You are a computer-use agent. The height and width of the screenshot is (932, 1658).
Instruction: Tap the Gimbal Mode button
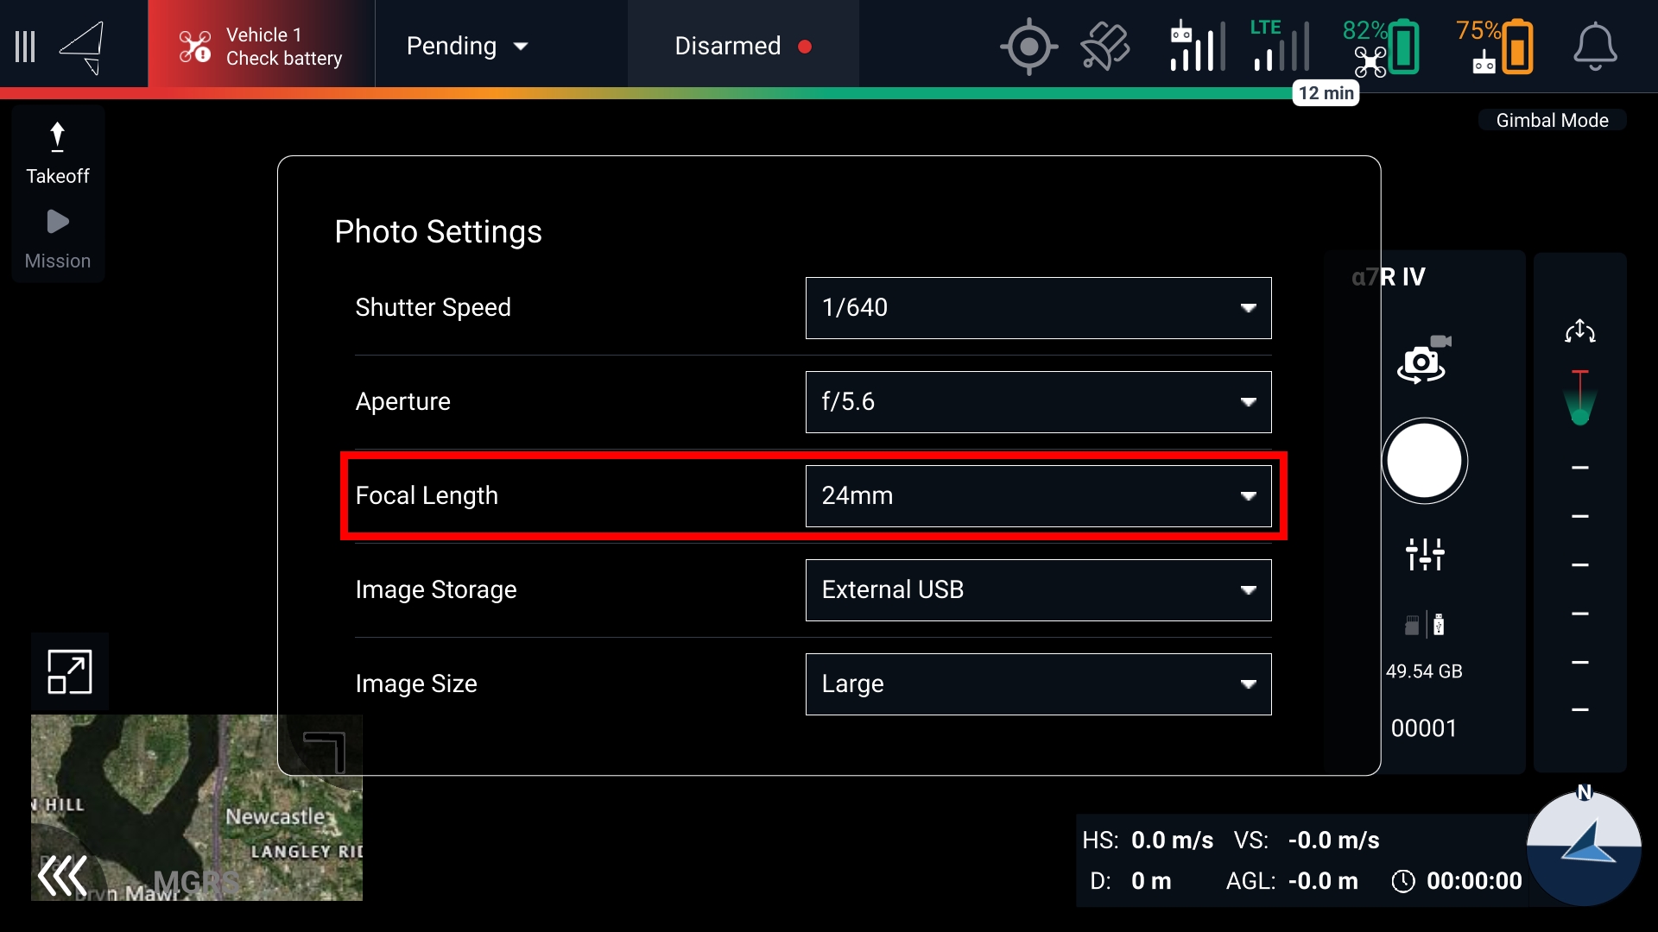point(1552,121)
